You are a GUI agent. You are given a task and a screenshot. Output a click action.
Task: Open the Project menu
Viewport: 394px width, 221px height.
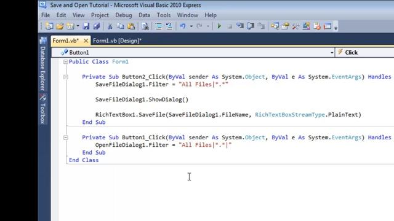point(100,15)
